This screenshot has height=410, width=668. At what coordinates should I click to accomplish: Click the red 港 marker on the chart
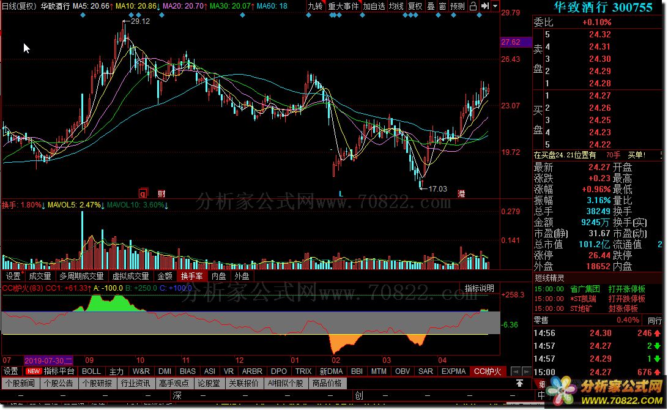[x=461, y=193]
